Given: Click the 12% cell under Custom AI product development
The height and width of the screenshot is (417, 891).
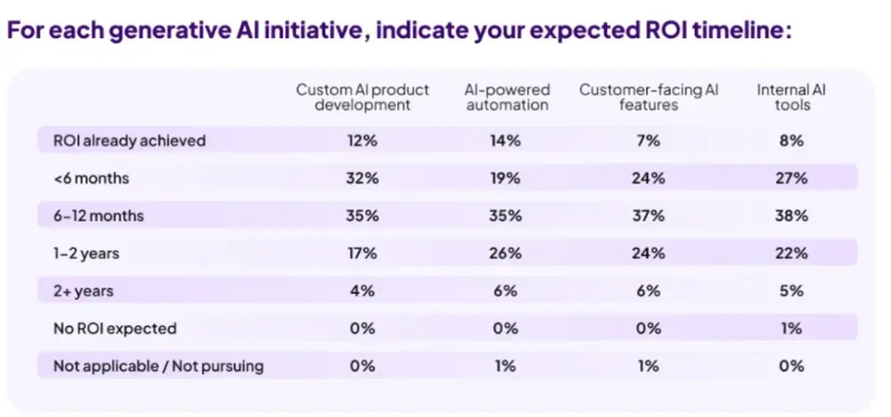Looking at the screenshot, I should 362,141.
